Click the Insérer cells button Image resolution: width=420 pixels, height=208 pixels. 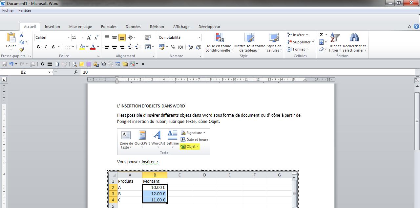297,35
